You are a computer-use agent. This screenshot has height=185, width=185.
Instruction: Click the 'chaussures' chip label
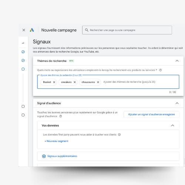pyautogui.click(x=88, y=82)
